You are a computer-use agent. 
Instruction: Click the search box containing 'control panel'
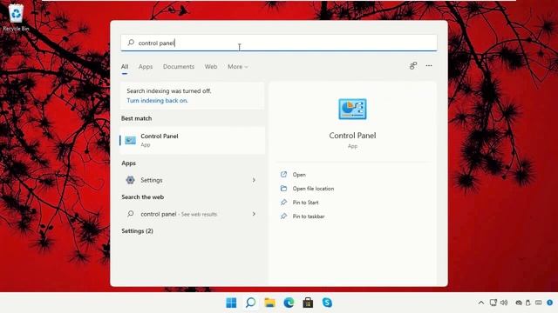[279, 43]
